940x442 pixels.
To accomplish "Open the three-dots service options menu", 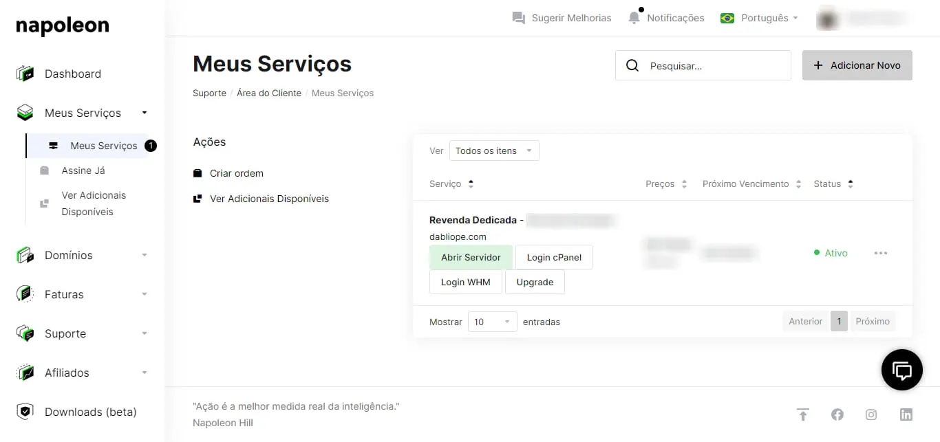I will pyautogui.click(x=880, y=253).
